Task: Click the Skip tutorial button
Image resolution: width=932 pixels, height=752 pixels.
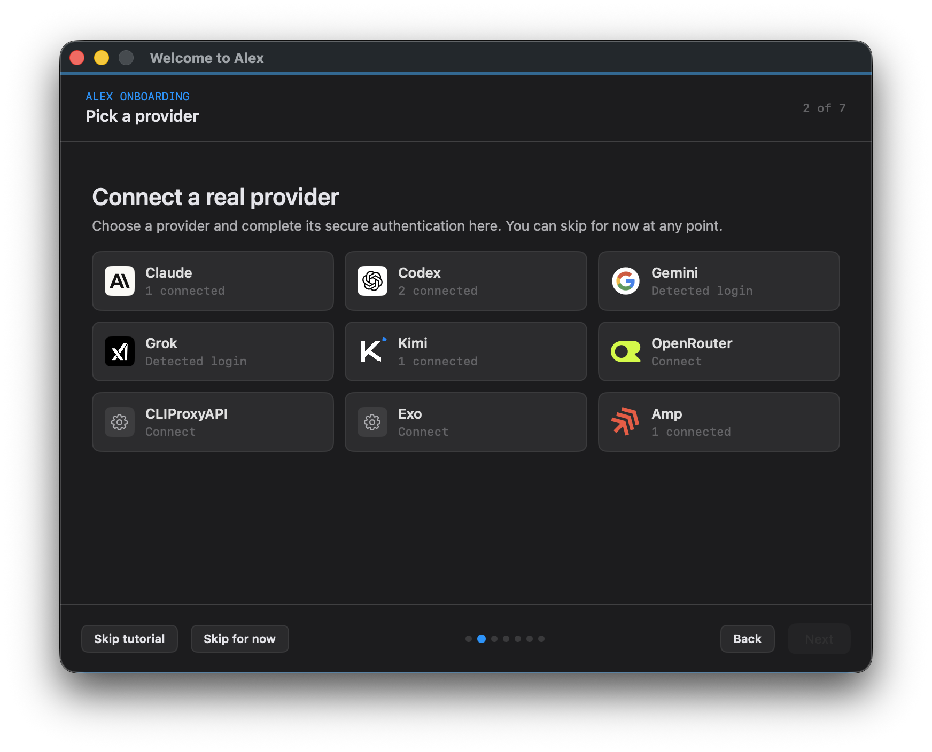Action: pos(129,639)
